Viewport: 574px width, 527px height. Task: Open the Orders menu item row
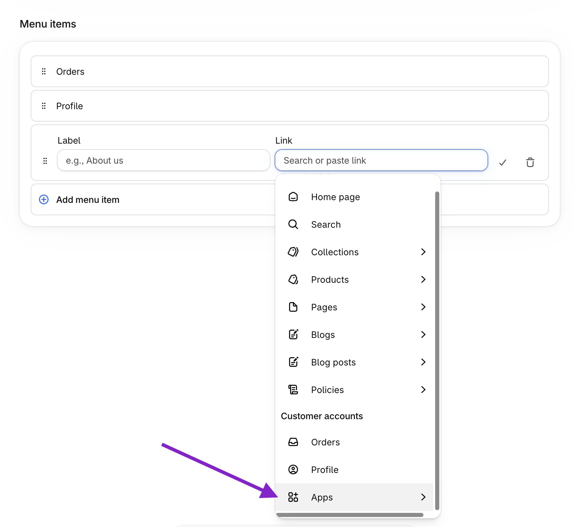290,71
